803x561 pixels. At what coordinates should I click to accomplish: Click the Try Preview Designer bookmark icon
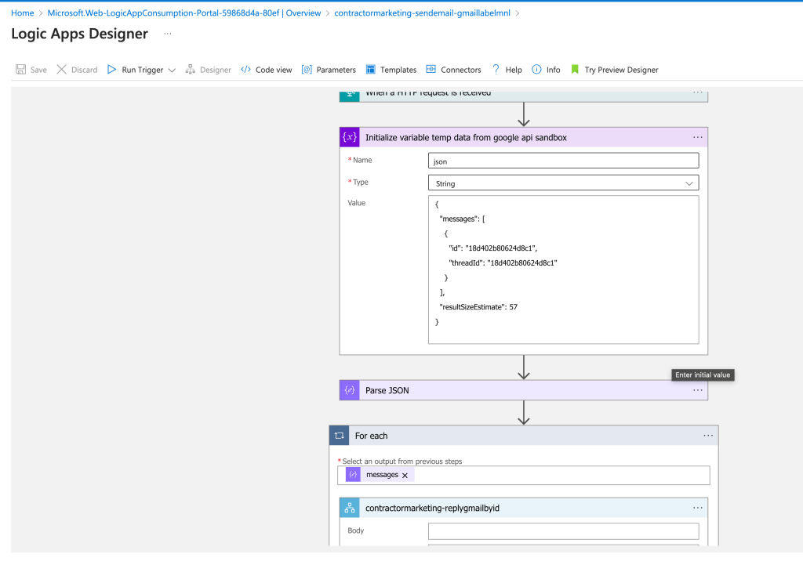pos(575,70)
